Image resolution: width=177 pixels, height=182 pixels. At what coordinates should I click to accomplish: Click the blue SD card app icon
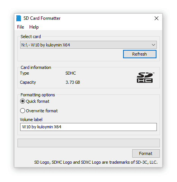(x=19, y=18)
